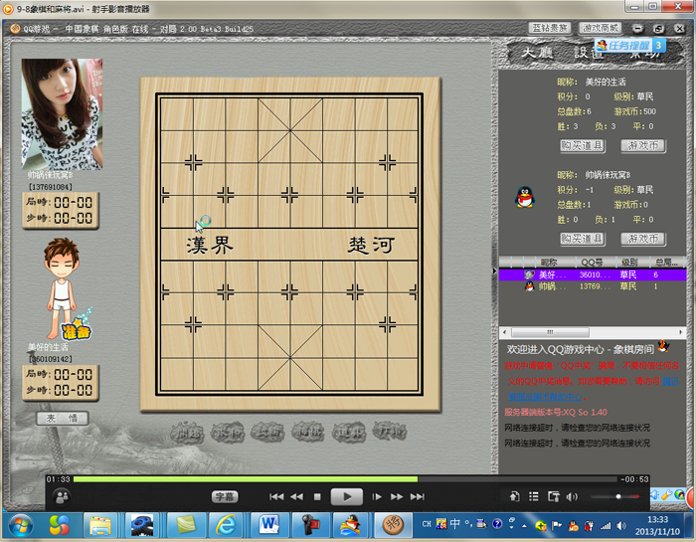Open the camcorder recorder taskbar icon
The width and height of the screenshot is (696, 542).
coord(310,526)
